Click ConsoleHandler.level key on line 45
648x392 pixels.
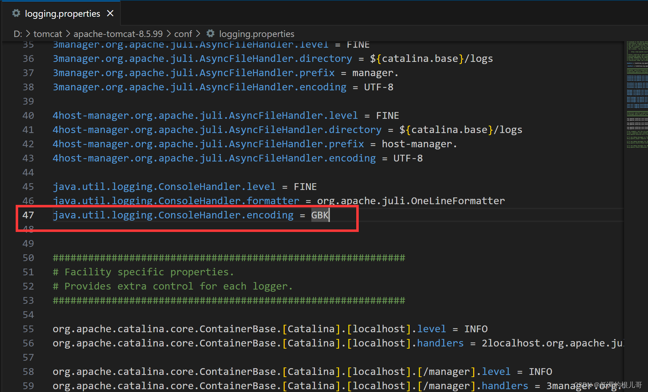164,187
